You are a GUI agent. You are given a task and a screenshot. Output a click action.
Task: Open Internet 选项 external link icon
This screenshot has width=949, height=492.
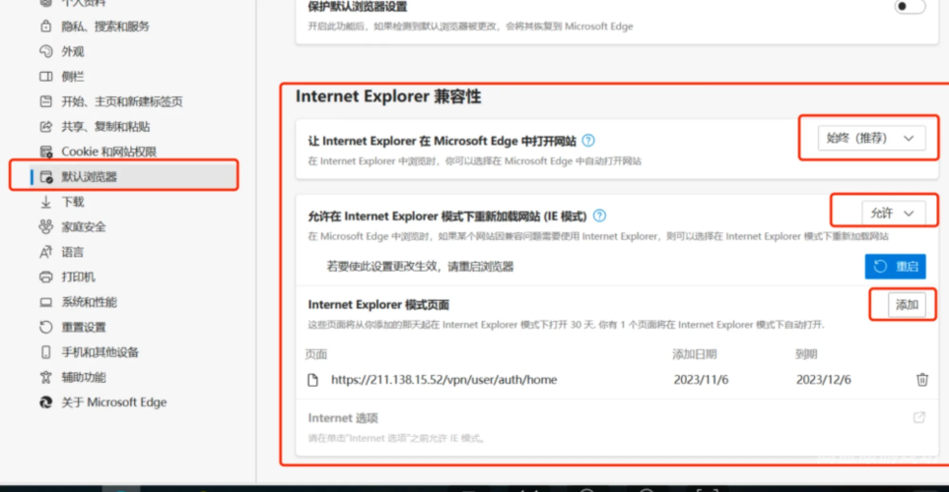(918, 418)
